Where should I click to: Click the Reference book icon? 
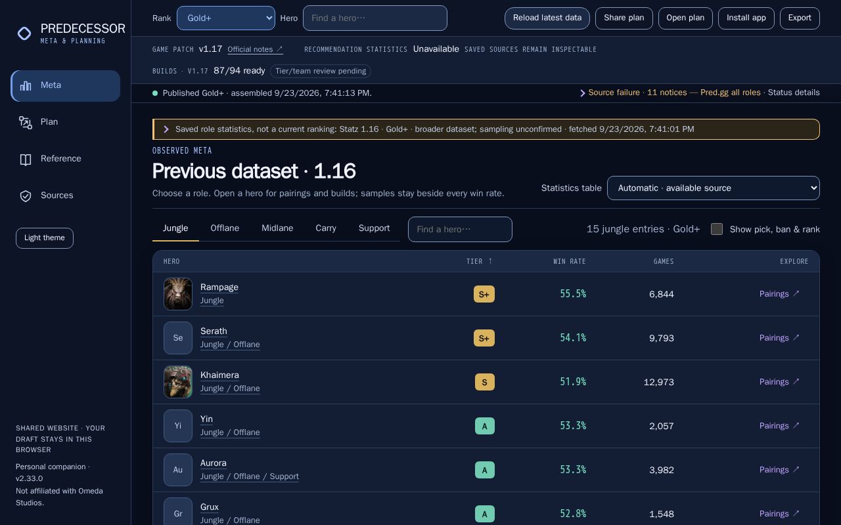(x=26, y=159)
